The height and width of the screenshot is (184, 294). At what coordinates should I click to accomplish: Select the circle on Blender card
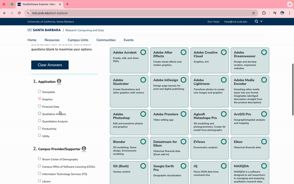pyautogui.click(x=143, y=142)
